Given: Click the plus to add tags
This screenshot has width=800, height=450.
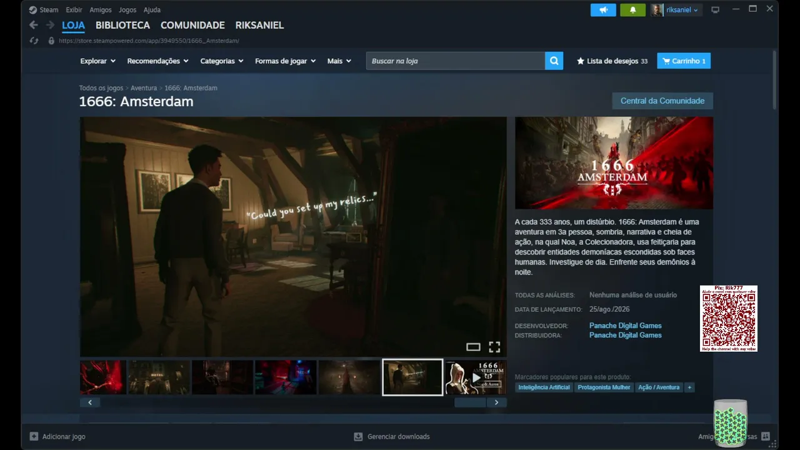Looking at the screenshot, I should point(689,387).
